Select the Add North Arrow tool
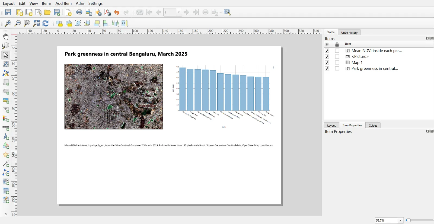The width and height of the screenshot is (434, 224). click(6, 137)
